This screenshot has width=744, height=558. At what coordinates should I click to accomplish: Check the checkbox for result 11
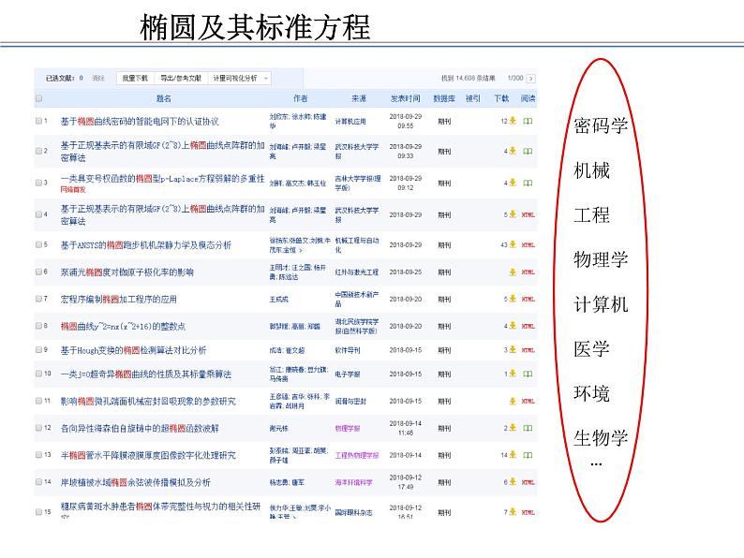pyautogui.click(x=39, y=401)
